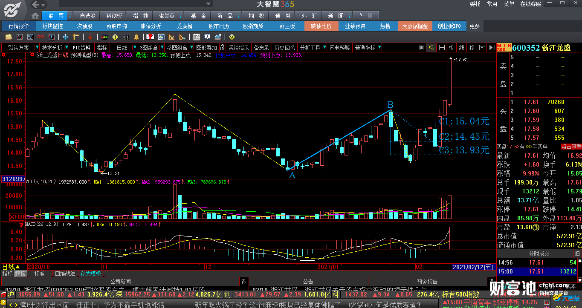Click the multi-panel chart icon after RSI
This screenshot has height=308, width=582.
(52, 37)
